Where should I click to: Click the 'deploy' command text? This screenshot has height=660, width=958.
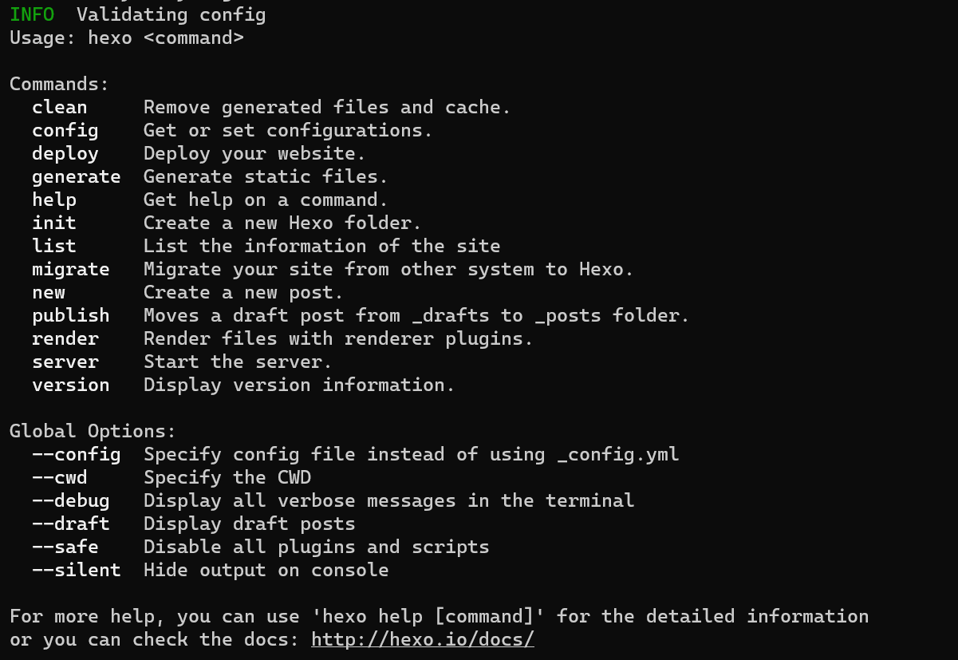pos(65,153)
